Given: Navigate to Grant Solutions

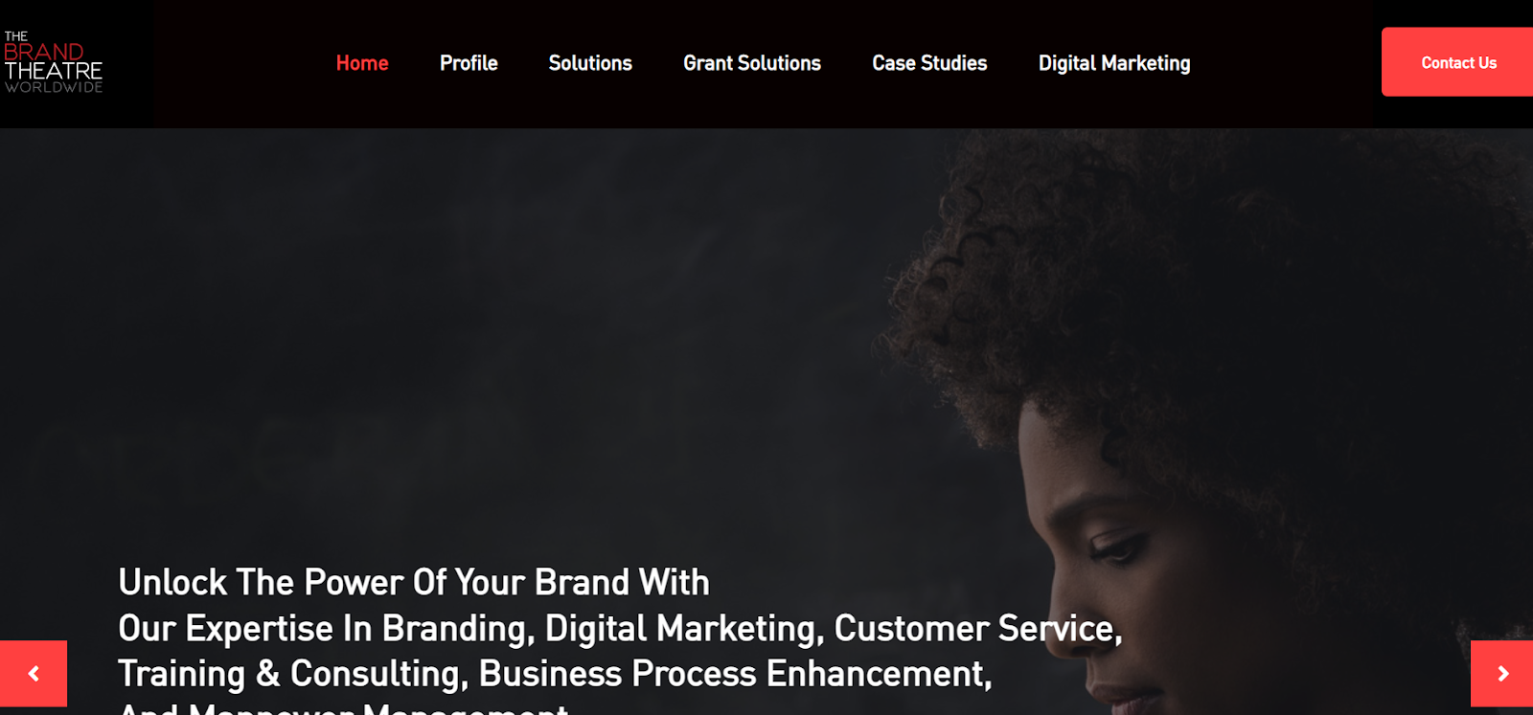Looking at the screenshot, I should pos(752,63).
